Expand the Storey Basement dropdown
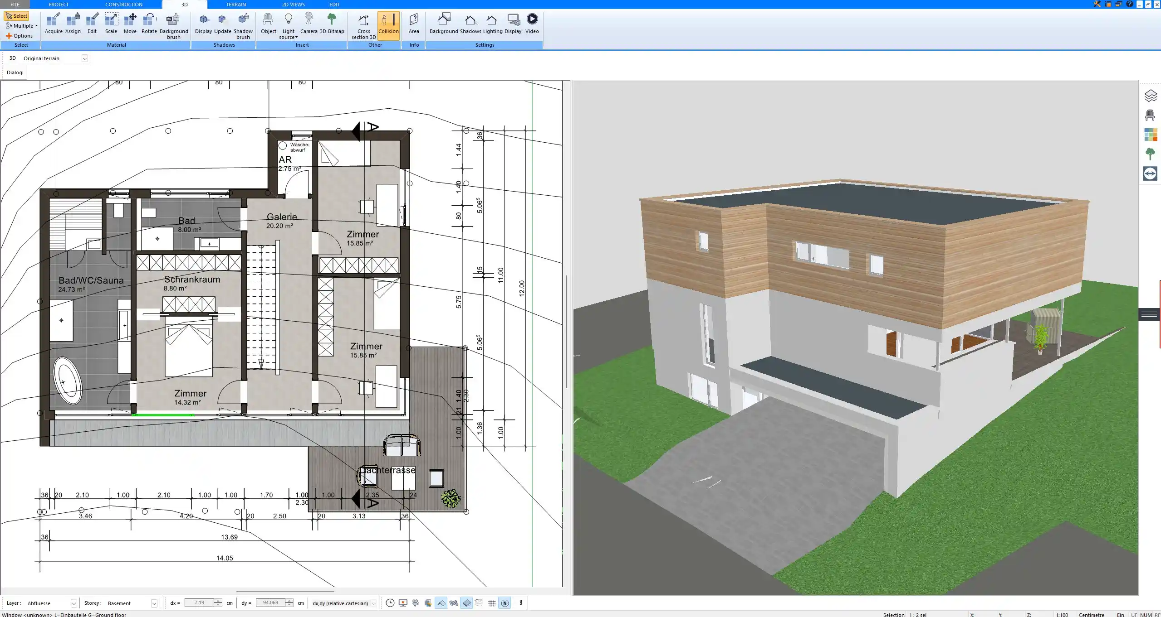The height and width of the screenshot is (617, 1161). [154, 603]
